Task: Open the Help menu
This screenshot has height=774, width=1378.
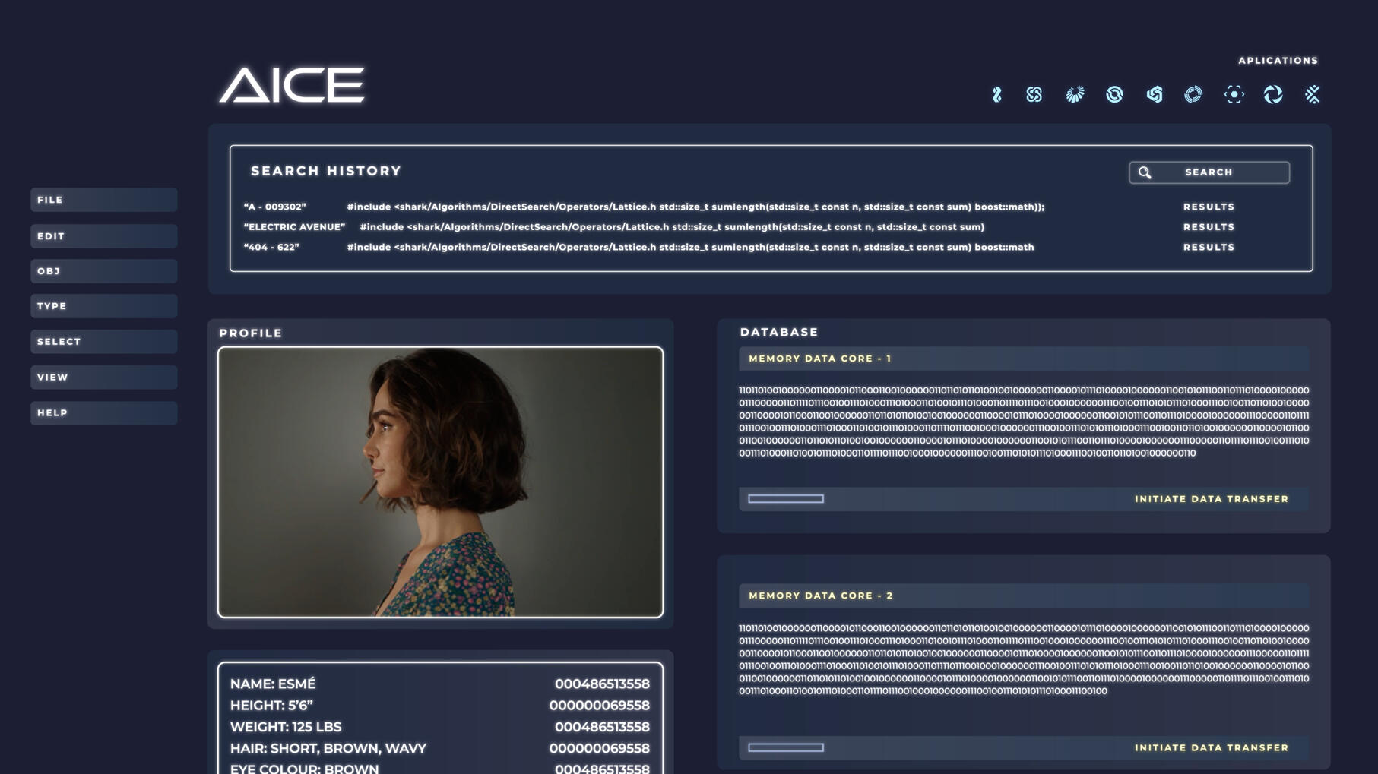Action: coord(103,412)
